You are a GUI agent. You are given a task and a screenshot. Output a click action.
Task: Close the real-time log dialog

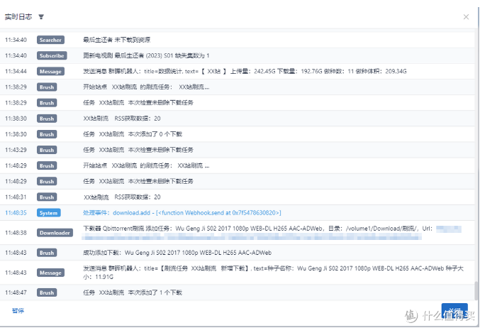coord(466,16)
